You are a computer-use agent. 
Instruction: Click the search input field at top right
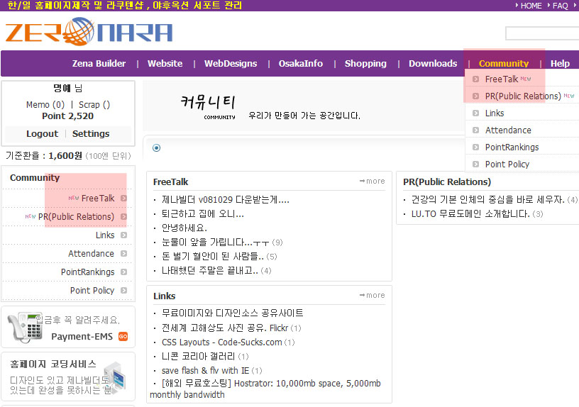(x=541, y=33)
